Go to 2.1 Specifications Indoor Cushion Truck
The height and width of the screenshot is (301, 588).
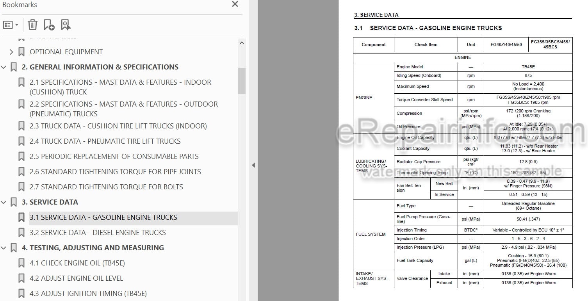point(120,87)
